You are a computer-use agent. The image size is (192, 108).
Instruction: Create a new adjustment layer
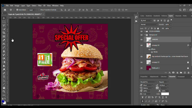[177, 73]
